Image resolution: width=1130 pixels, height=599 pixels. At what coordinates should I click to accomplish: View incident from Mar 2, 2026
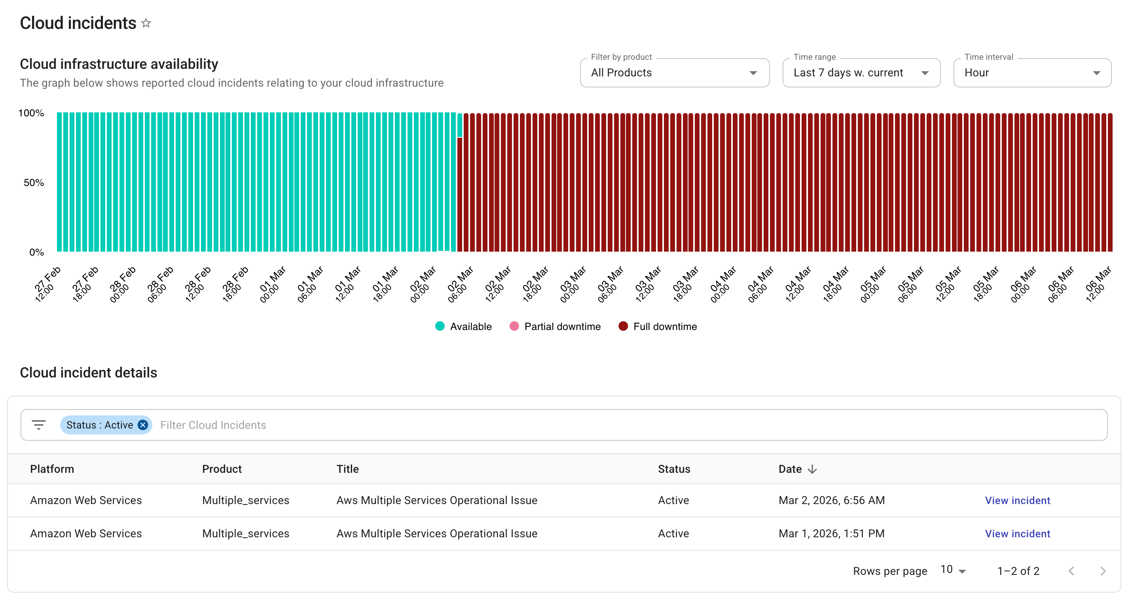click(1018, 500)
